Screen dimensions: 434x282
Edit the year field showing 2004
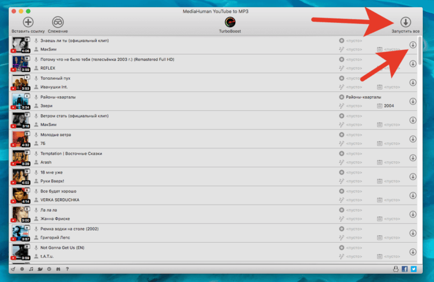point(389,106)
